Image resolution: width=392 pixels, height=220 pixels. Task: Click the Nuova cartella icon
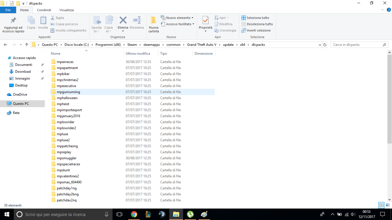click(x=154, y=20)
